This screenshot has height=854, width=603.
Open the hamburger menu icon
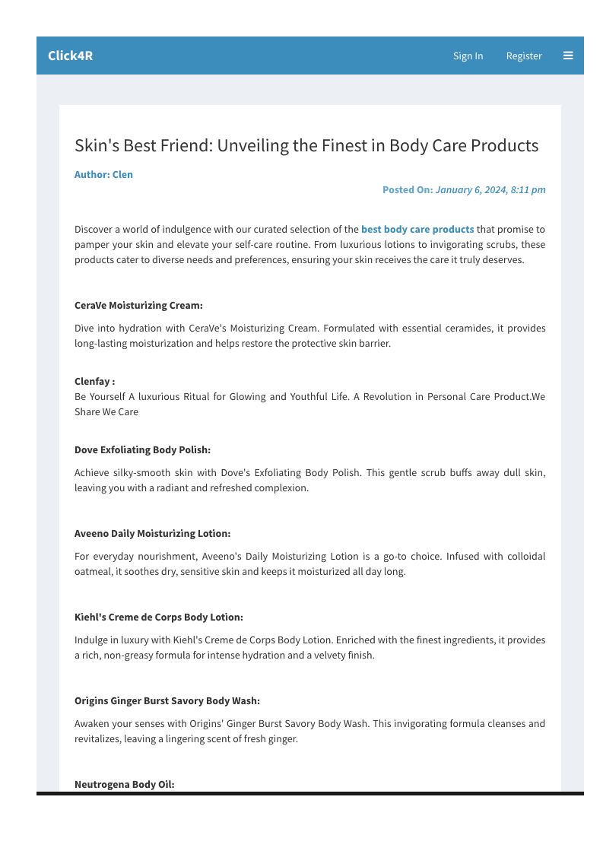pyautogui.click(x=568, y=56)
